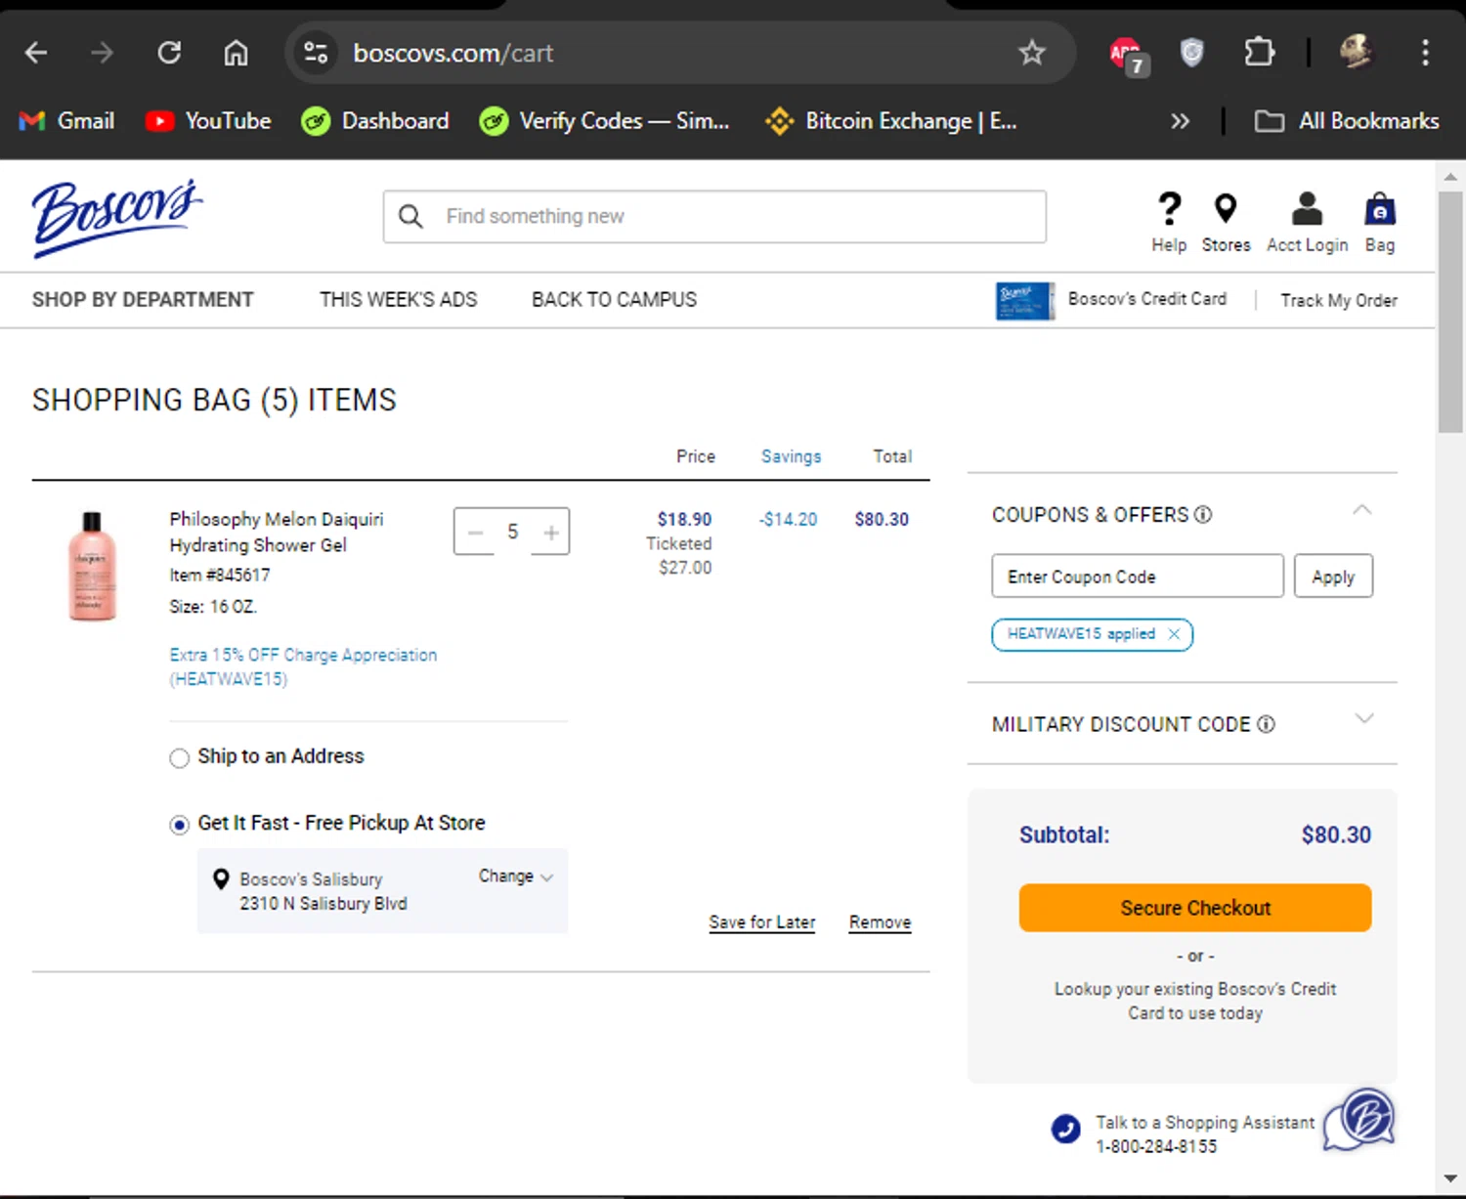Open the Dashboard bookmark
Viewport: 1466px width, 1199px height.
375,121
